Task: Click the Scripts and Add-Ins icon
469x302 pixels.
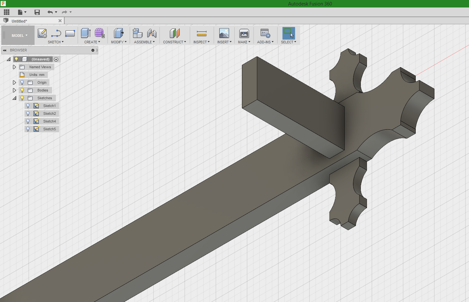Action: (x=265, y=33)
